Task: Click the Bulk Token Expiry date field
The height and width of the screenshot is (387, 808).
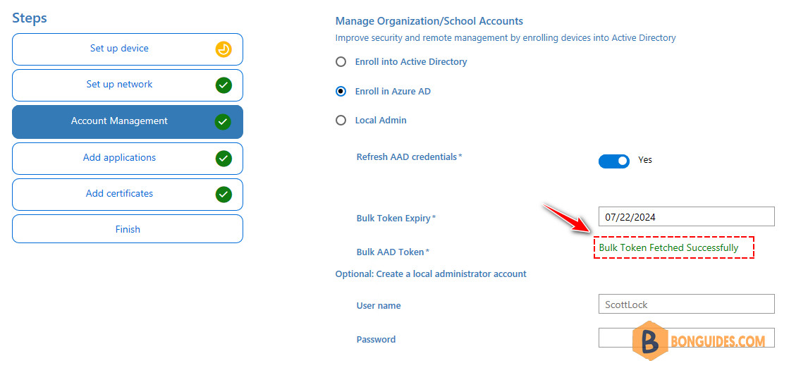Action: (687, 216)
